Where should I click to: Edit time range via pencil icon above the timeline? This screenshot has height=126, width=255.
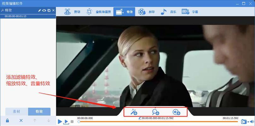(x=140, y=118)
